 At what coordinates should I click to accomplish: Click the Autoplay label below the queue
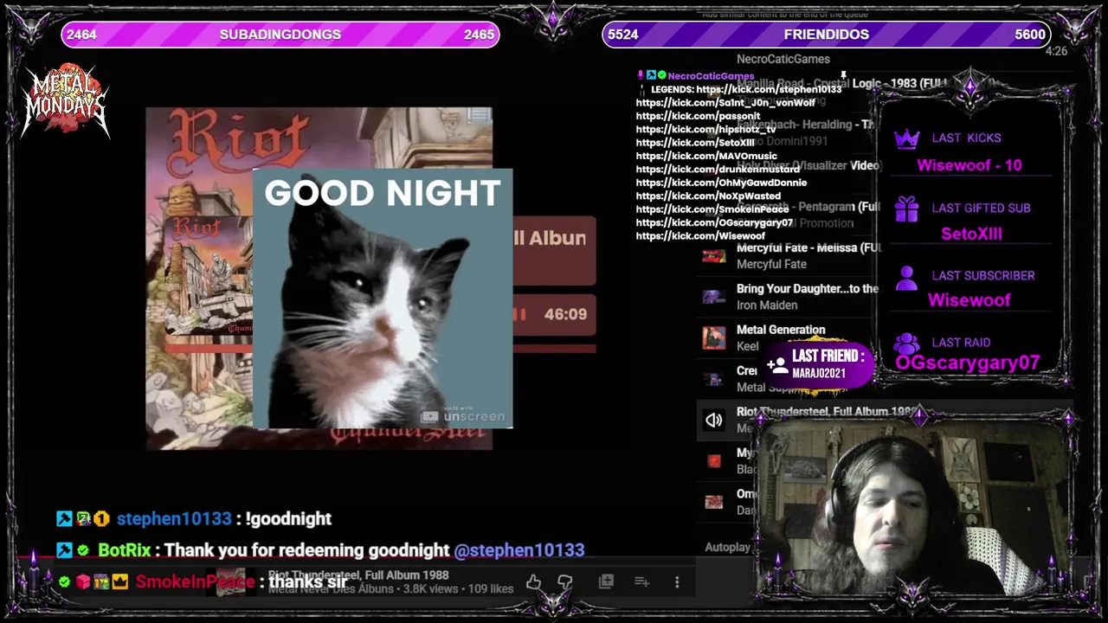[x=727, y=547]
